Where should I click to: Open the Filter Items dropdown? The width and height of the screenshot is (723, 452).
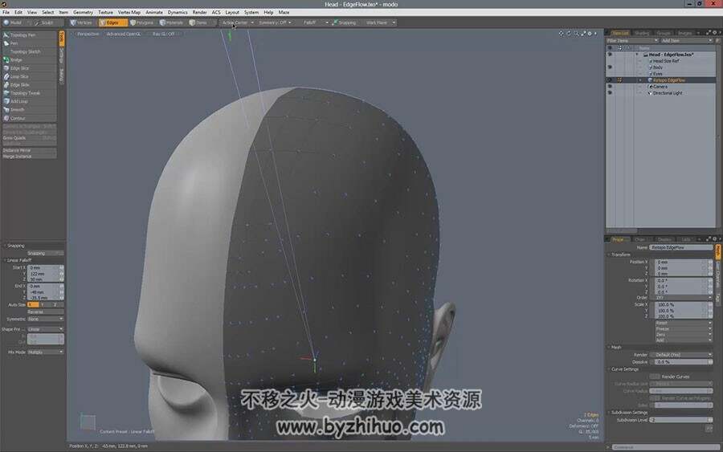point(632,41)
